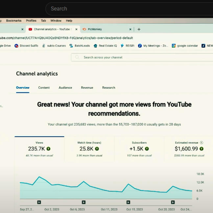Click the video marker near Oct 2
Image resolution: width=213 pixels, height=213 pixels.
[x=39, y=202]
